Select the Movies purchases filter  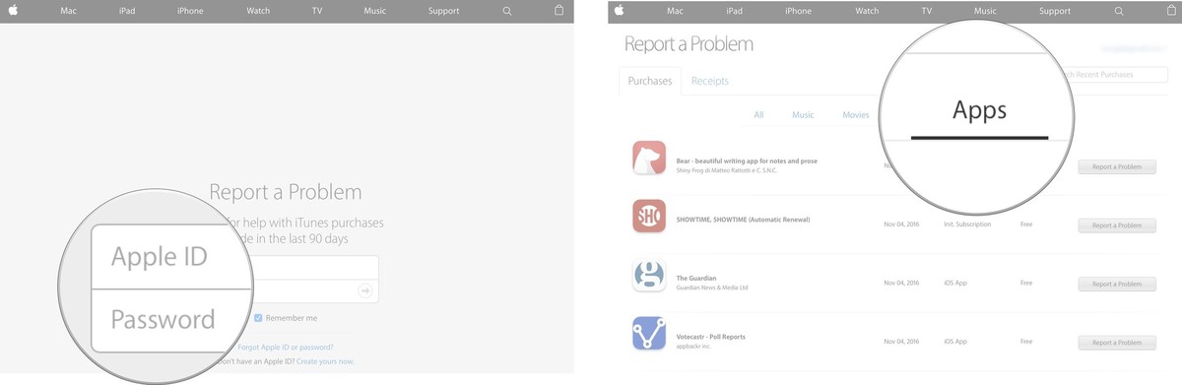tap(856, 115)
